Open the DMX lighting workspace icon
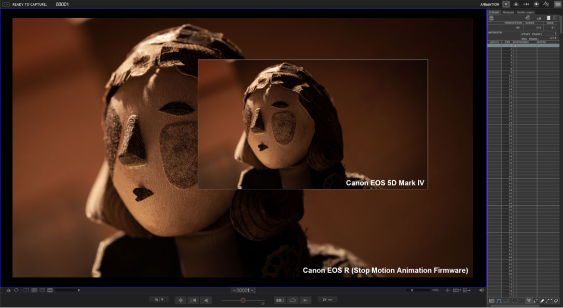 (x=536, y=4)
